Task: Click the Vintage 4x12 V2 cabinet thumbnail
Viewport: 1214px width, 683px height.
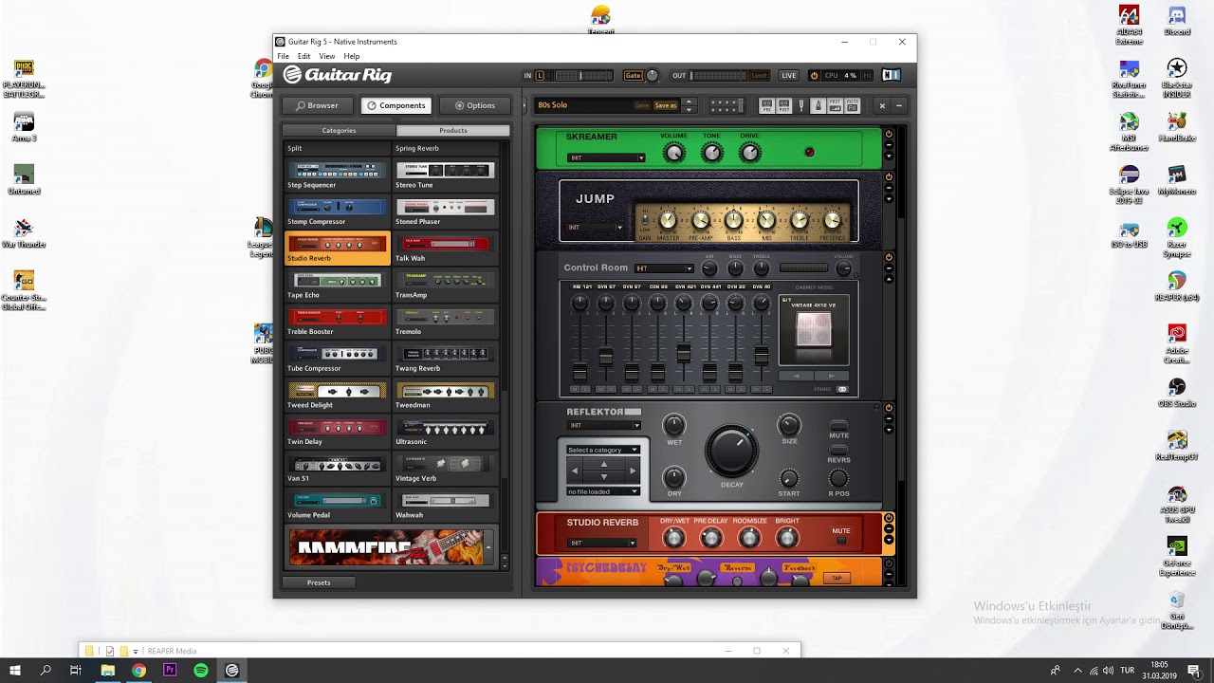Action: 814,330
